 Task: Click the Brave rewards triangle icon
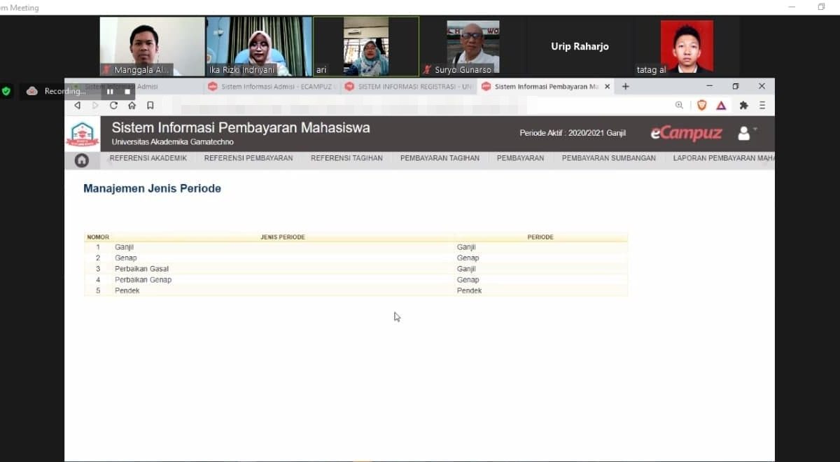point(721,106)
